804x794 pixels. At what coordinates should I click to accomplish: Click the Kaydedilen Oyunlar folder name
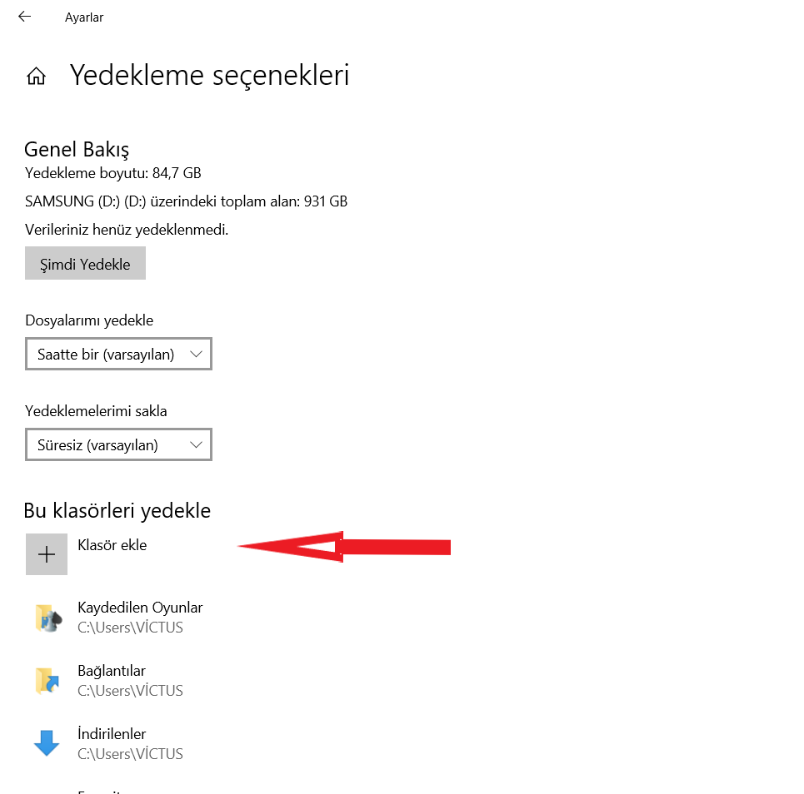(x=140, y=608)
